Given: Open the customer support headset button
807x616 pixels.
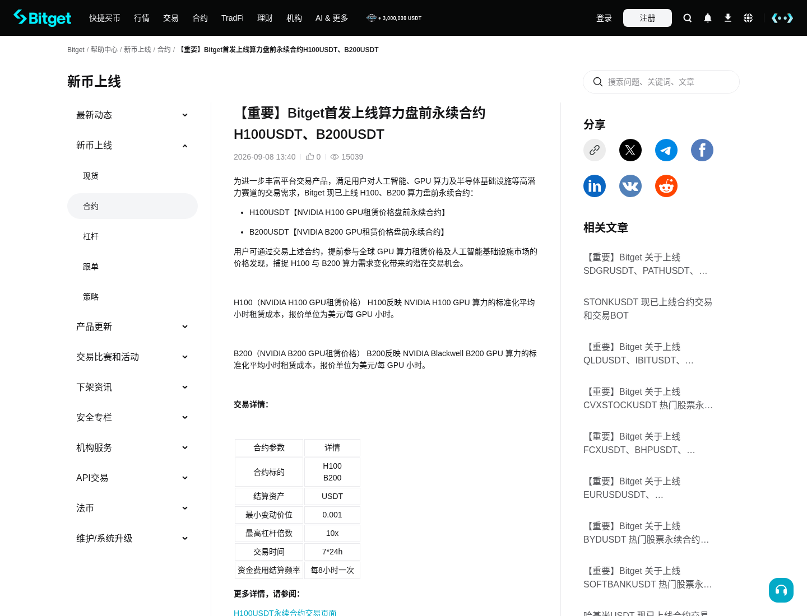Looking at the screenshot, I should [781, 590].
